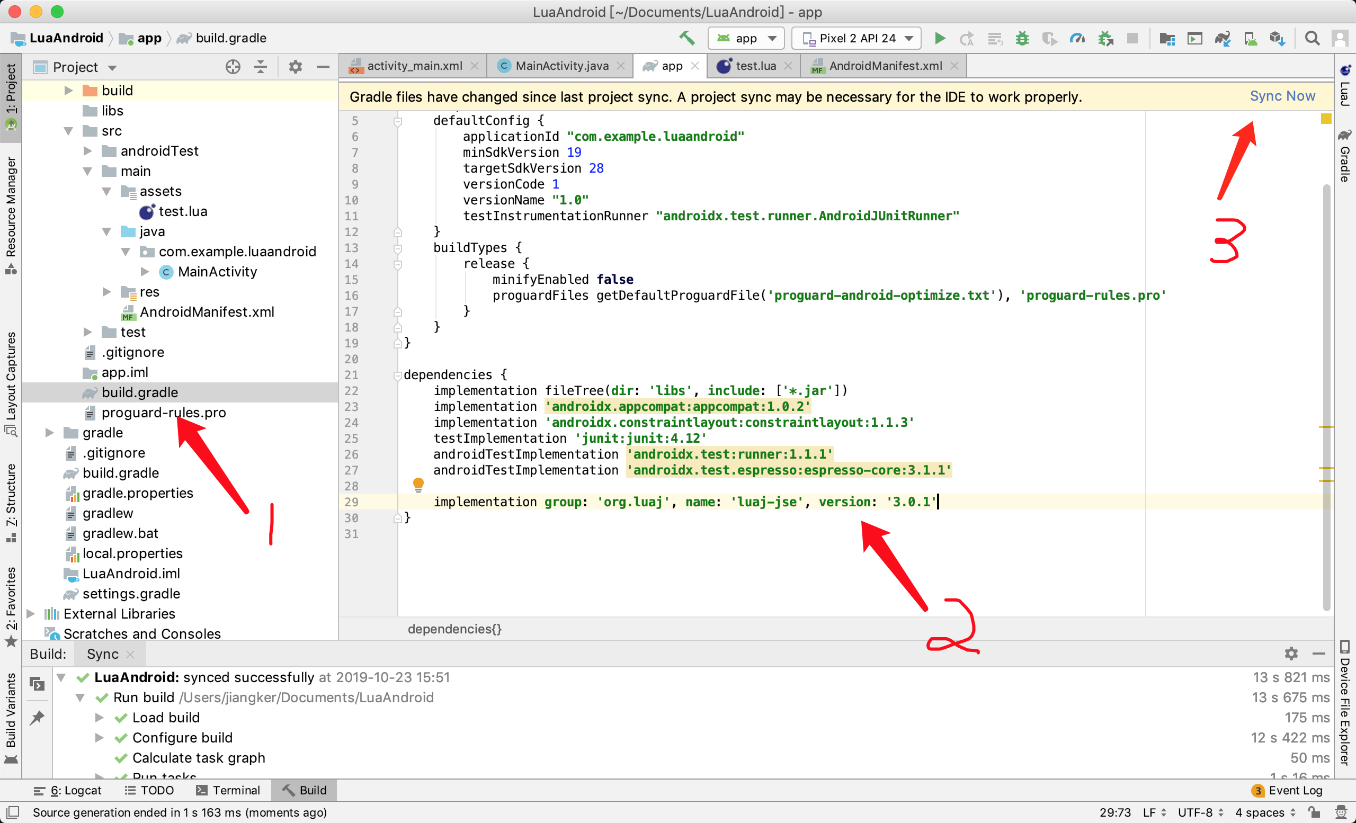
Task: Toggle the 2: Favorites side panel
Action: [x=11, y=606]
